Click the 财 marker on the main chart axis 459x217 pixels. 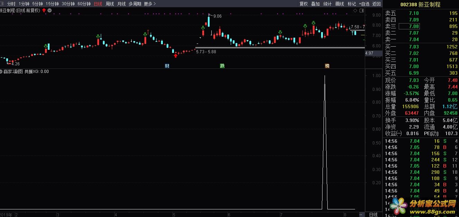pyautogui.click(x=167, y=66)
